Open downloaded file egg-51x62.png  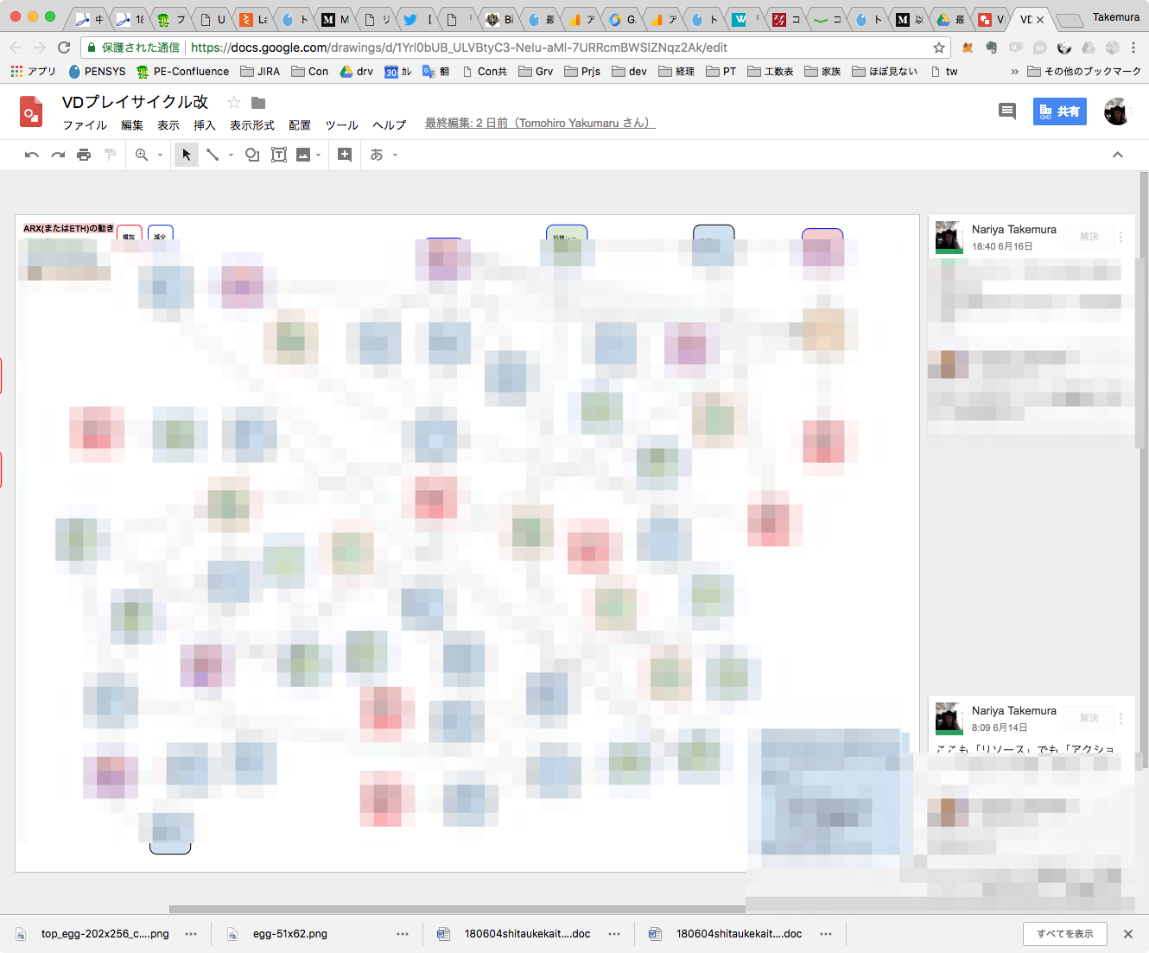[x=290, y=934]
